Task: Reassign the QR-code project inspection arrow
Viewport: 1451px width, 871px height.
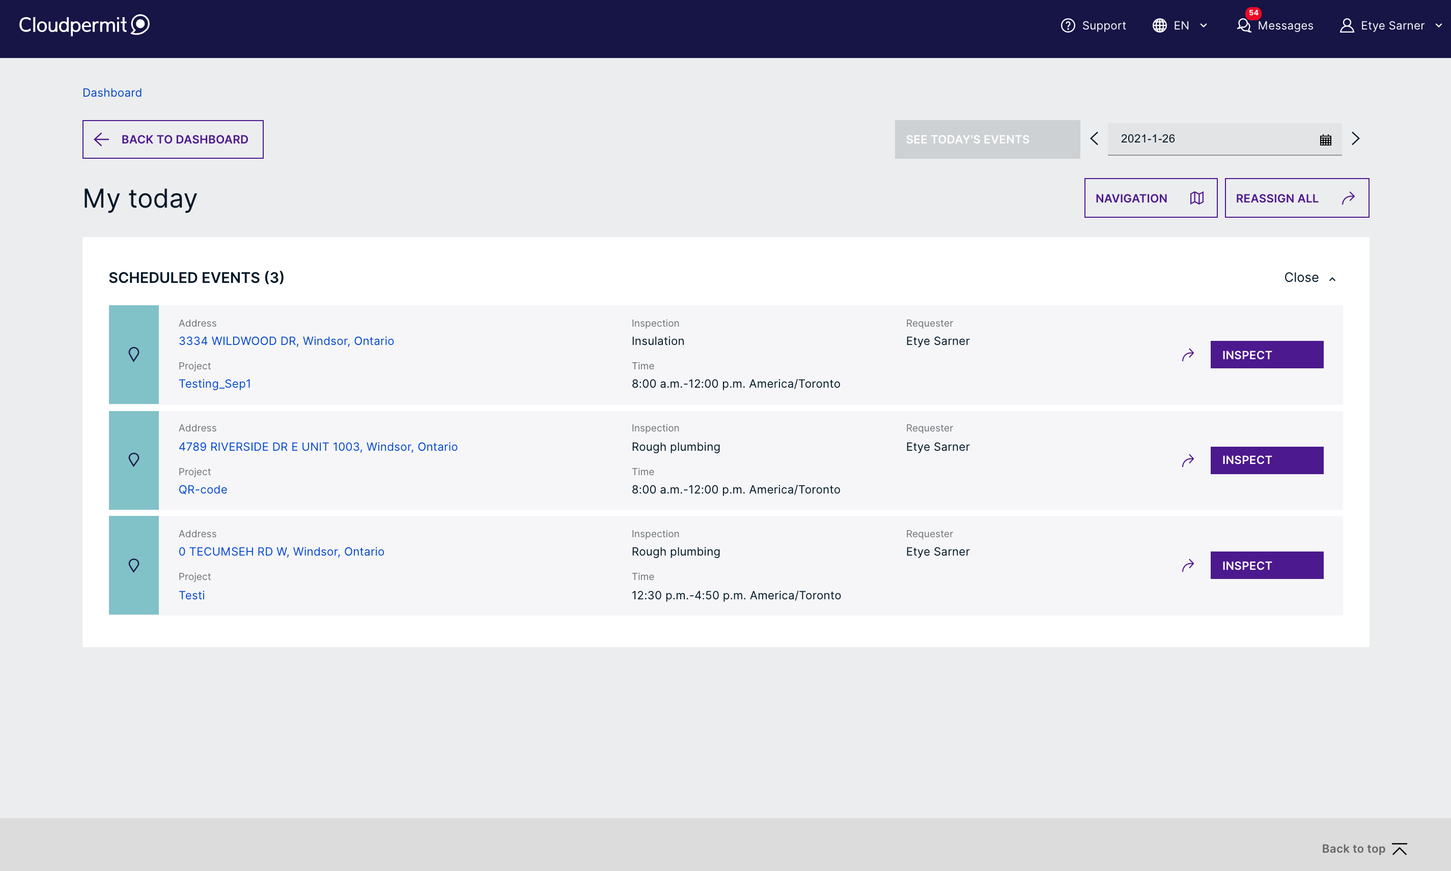Action: [1188, 460]
